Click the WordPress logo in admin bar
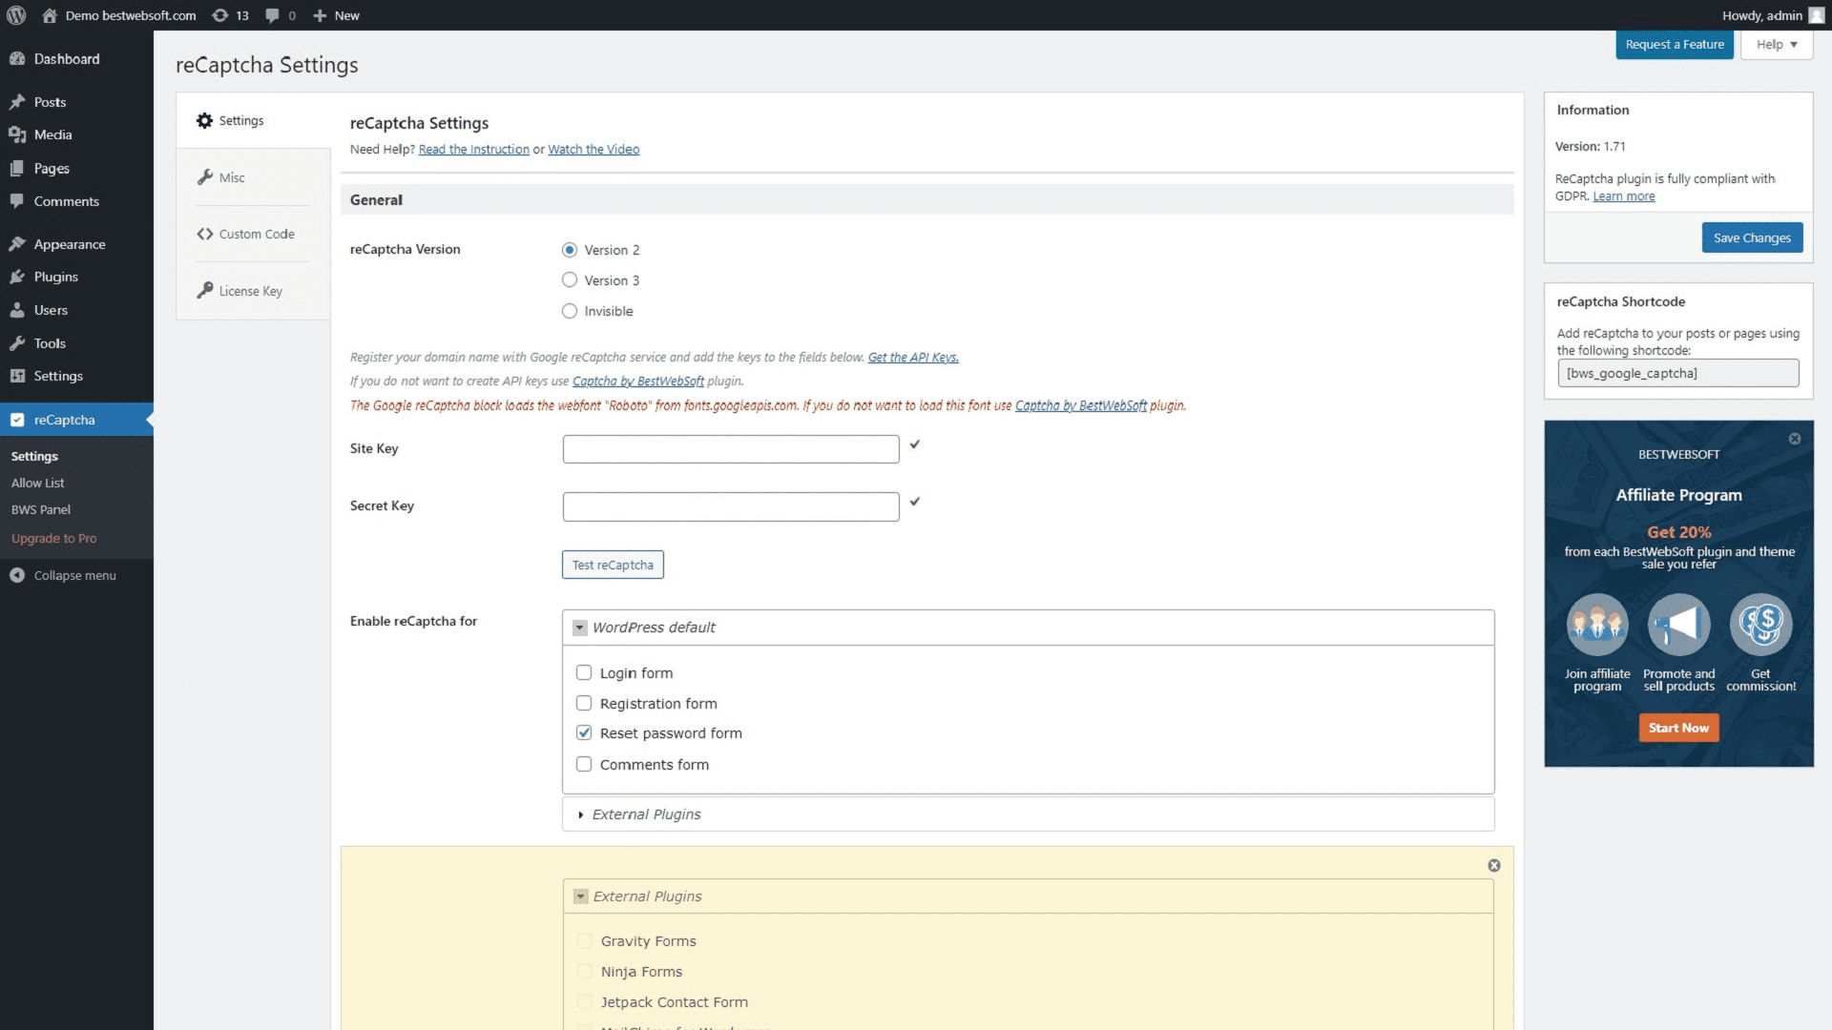1832x1030 pixels. tap(15, 15)
